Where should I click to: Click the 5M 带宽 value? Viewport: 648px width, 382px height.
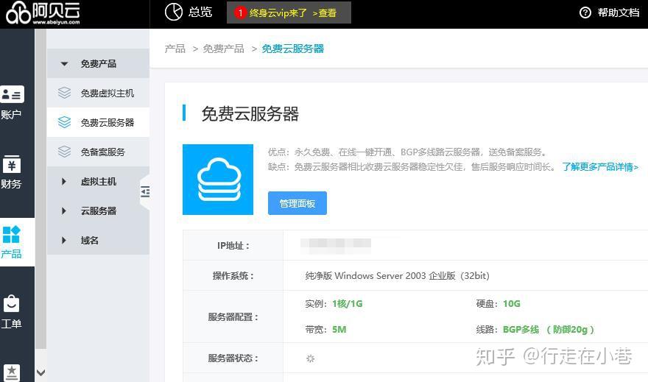click(x=339, y=330)
